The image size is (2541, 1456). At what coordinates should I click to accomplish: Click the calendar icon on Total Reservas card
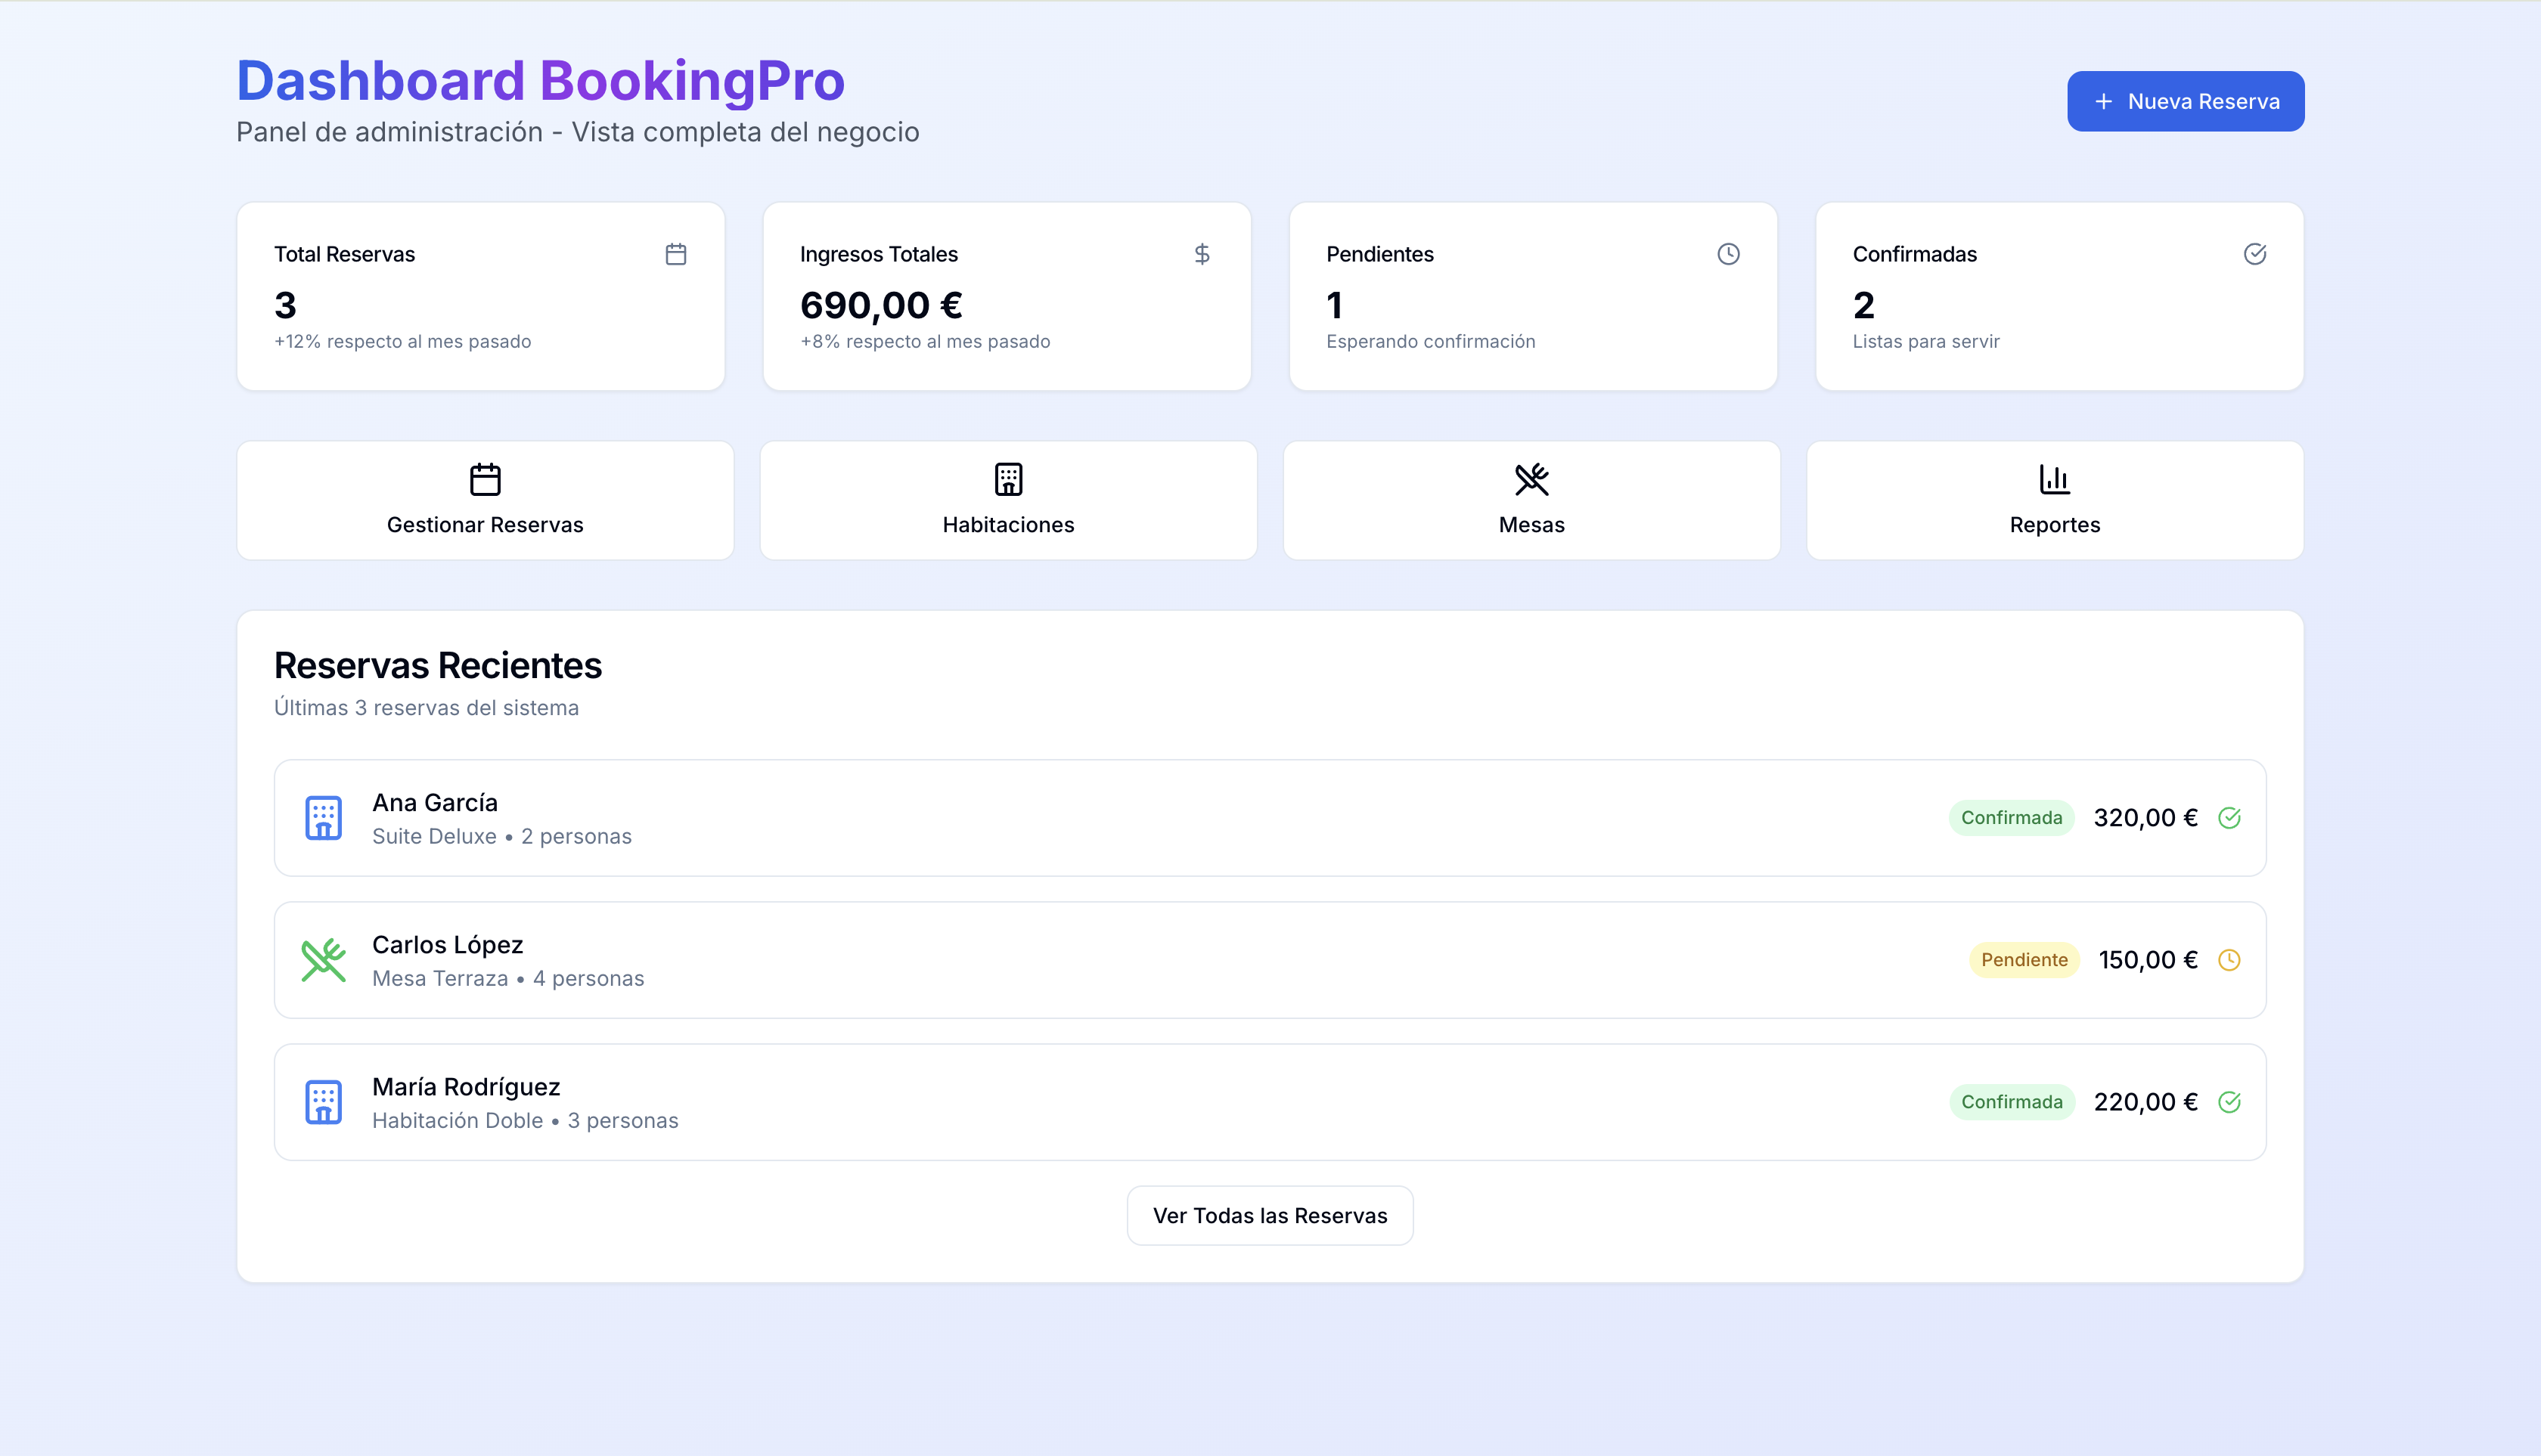point(675,254)
